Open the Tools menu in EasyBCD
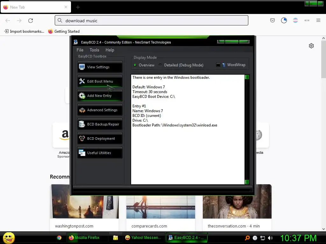Screen dimensions: 326x244 click(x=94, y=50)
